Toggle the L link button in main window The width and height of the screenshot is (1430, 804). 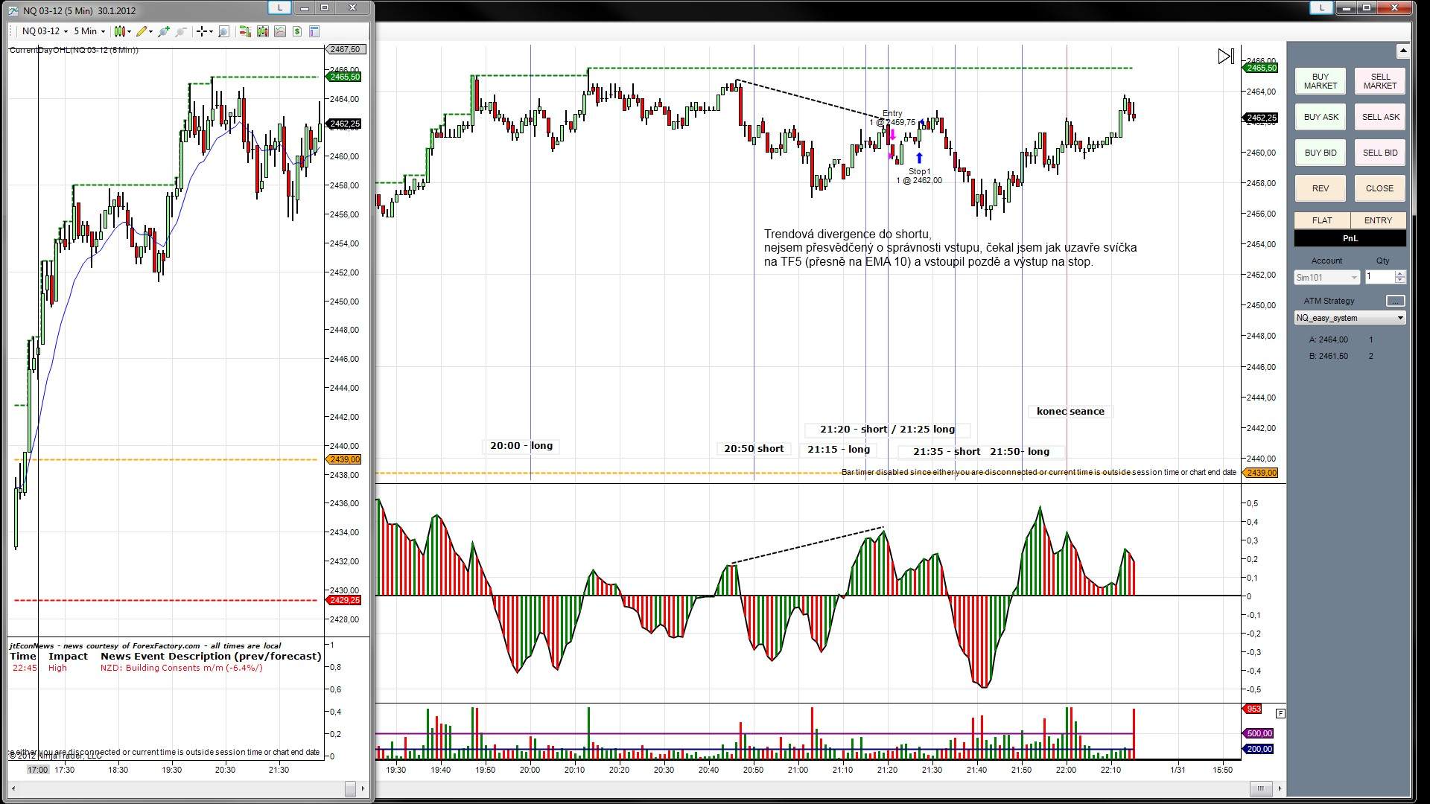point(1321,7)
